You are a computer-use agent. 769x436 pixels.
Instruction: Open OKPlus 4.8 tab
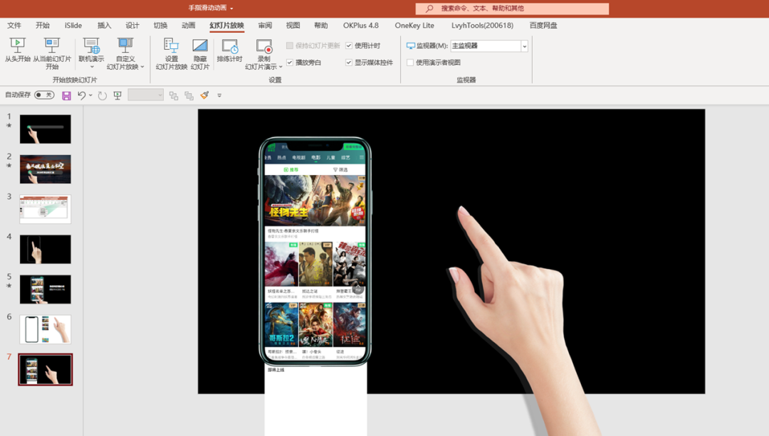click(x=361, y=26)
